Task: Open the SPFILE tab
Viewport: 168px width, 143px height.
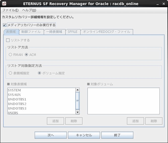Action: pyautogui.click(x=73, y=32)
